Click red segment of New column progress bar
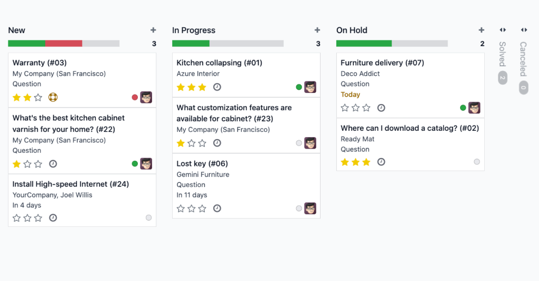Image resolution: width=539 pixels, height=281 pixels. click(x=64, y=44)
